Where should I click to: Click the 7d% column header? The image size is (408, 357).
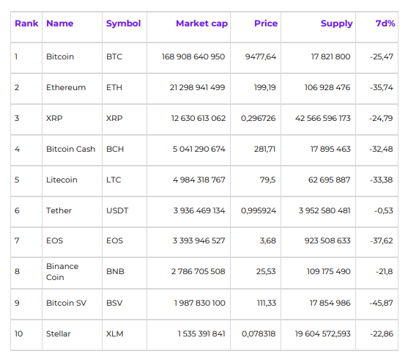tap(385, 23)
